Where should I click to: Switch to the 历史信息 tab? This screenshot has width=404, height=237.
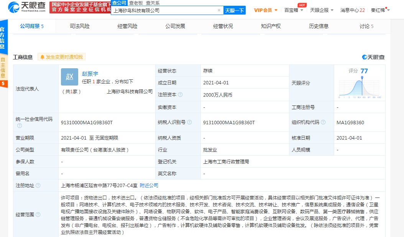[319, 26]
